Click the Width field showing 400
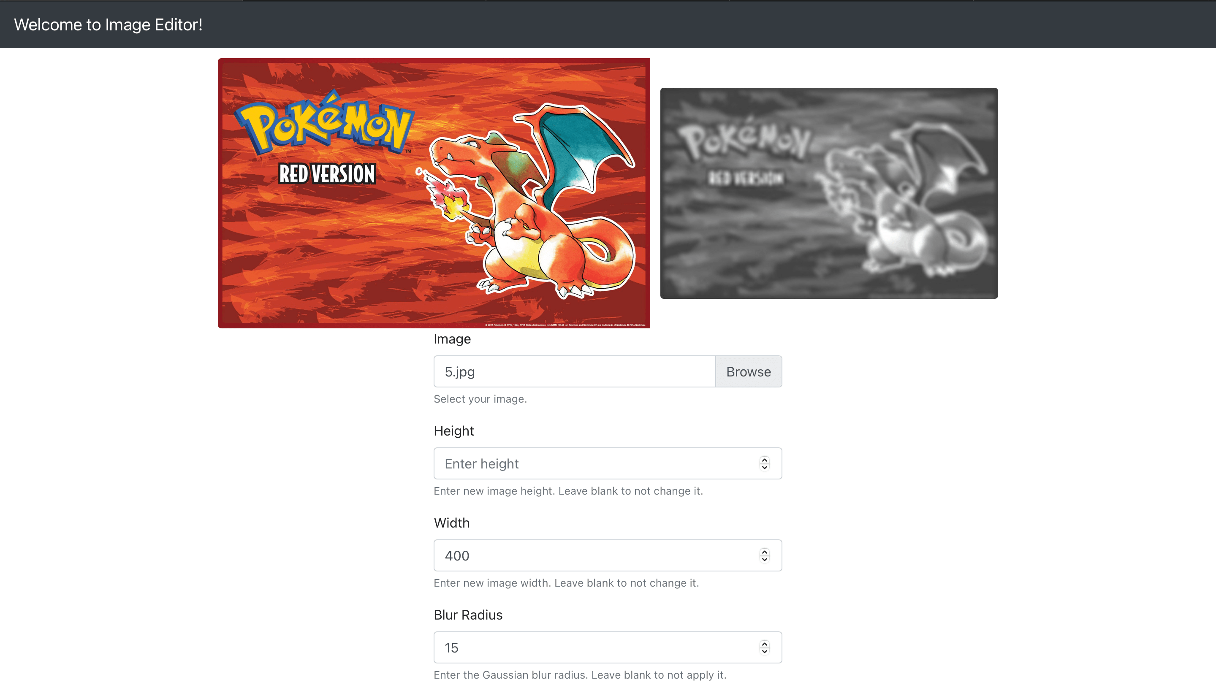This screenshot has height=693, width=1216. (x=608, y=555)
